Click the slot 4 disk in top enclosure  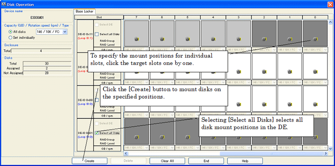click(x=213, y=33)
